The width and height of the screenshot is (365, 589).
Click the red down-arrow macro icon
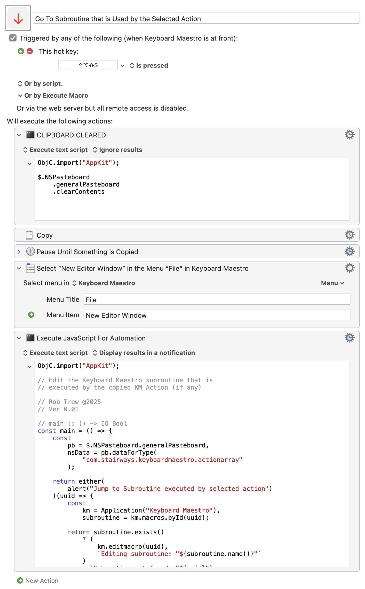click(x=18, y=18)
